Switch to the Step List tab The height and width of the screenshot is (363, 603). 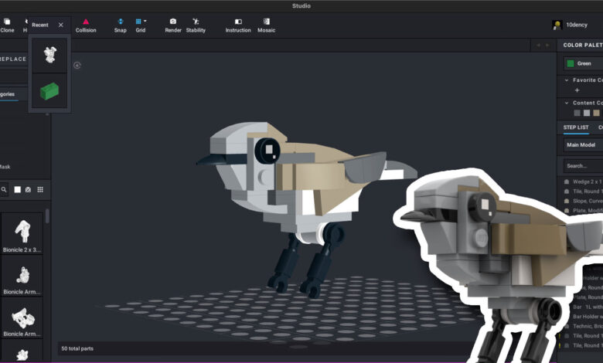(x=575, y=127)
